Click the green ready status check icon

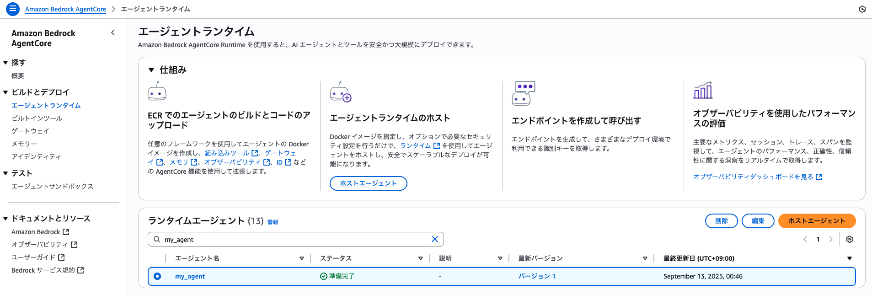pos(323,276)
